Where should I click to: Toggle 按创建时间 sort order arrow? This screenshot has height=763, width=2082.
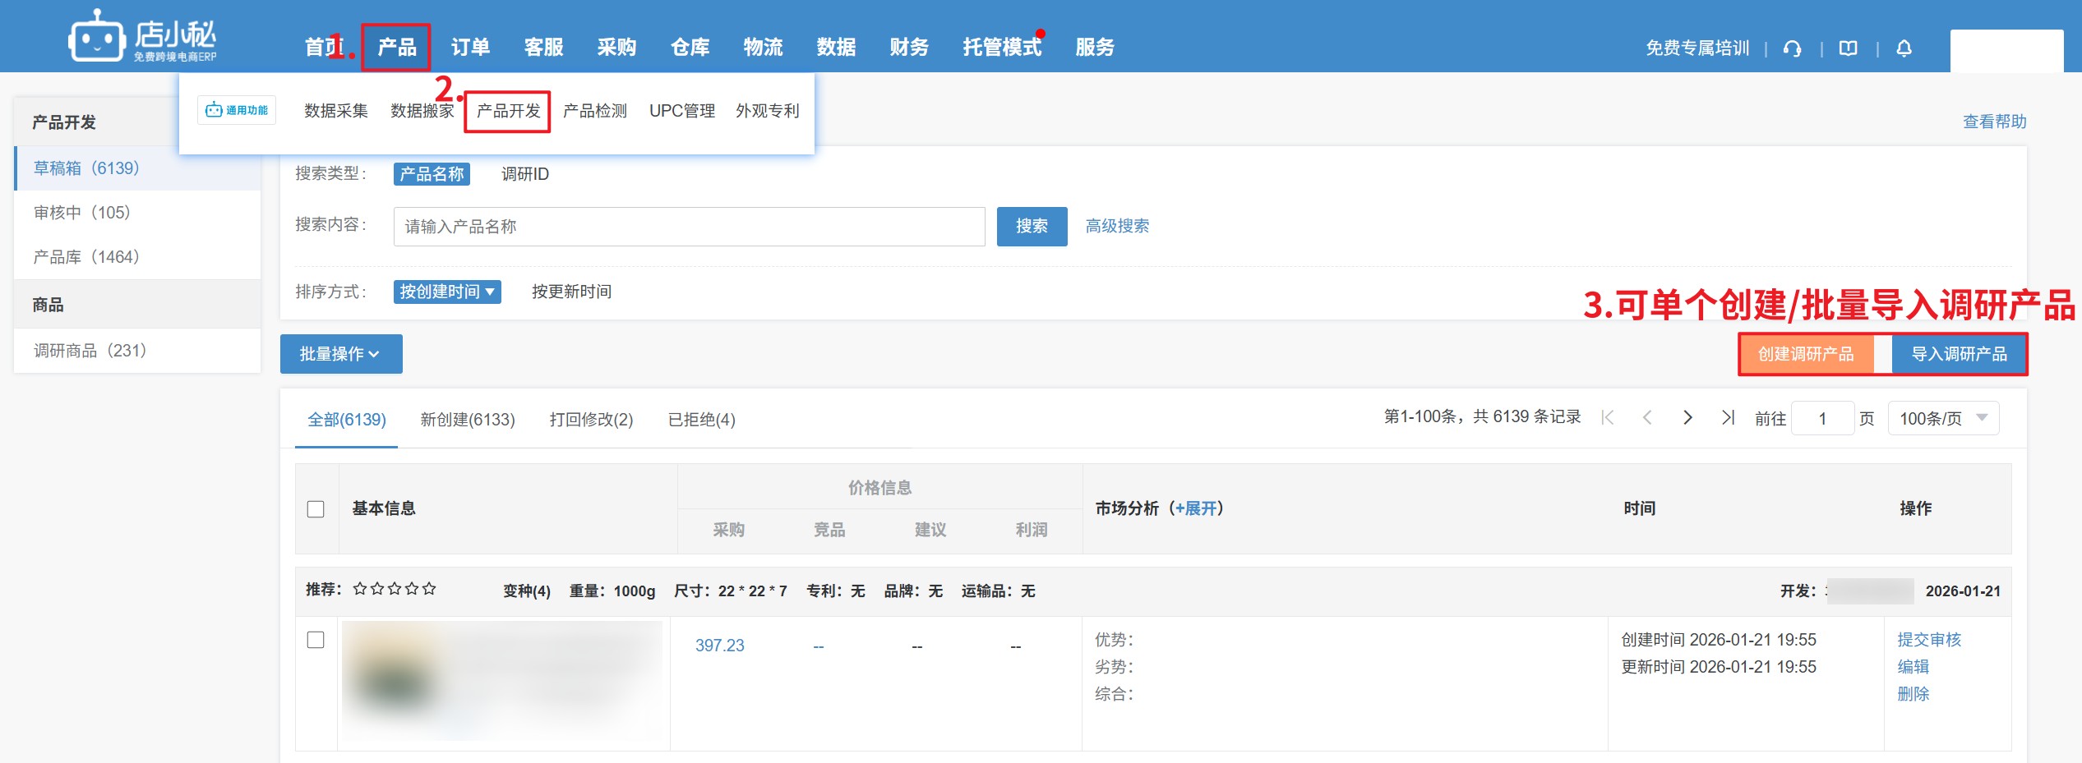490,292
